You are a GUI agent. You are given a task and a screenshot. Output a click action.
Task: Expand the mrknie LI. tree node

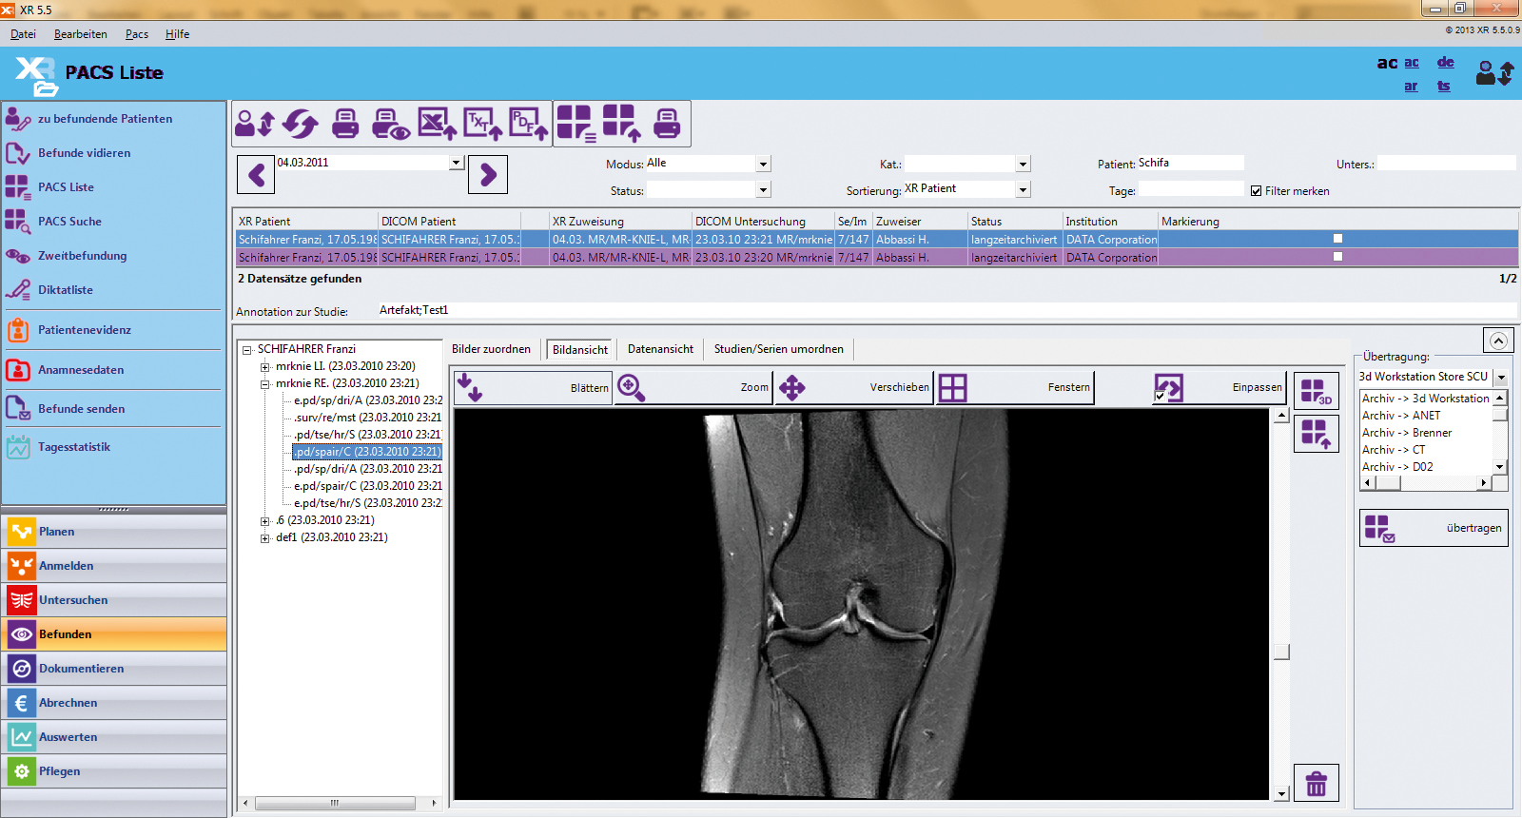[265, 367]
